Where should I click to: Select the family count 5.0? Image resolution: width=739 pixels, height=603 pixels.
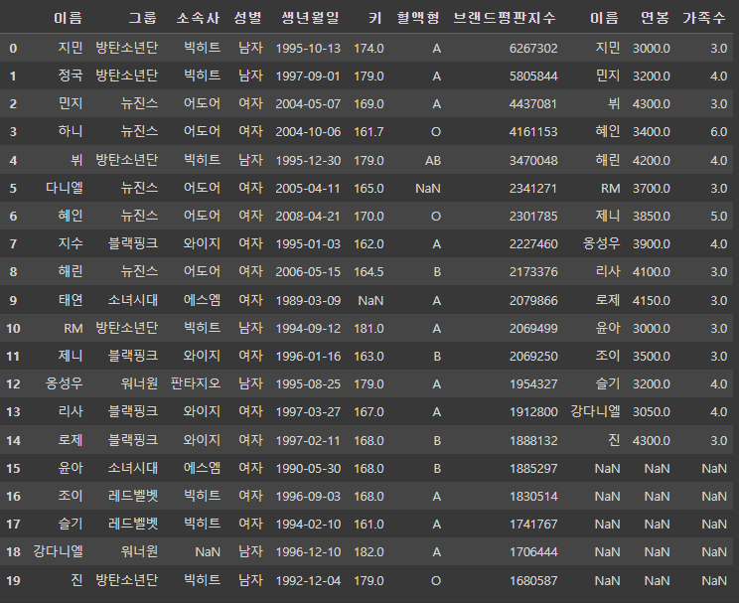718,216
